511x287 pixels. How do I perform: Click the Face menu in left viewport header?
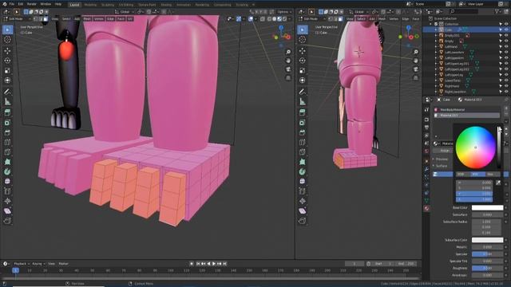coord(121,19)
